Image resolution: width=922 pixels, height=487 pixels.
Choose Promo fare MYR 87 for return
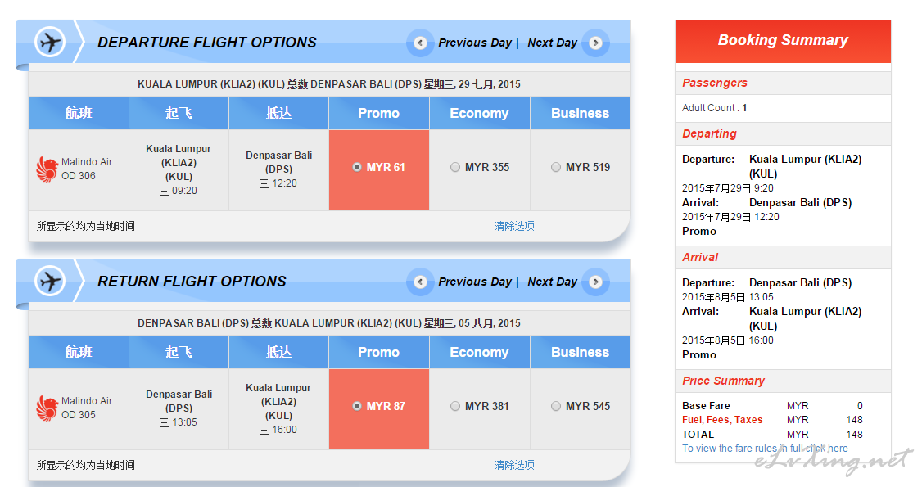(357, 407)
